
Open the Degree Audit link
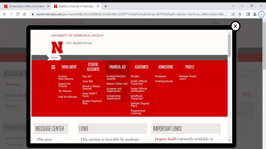point(166,139)
